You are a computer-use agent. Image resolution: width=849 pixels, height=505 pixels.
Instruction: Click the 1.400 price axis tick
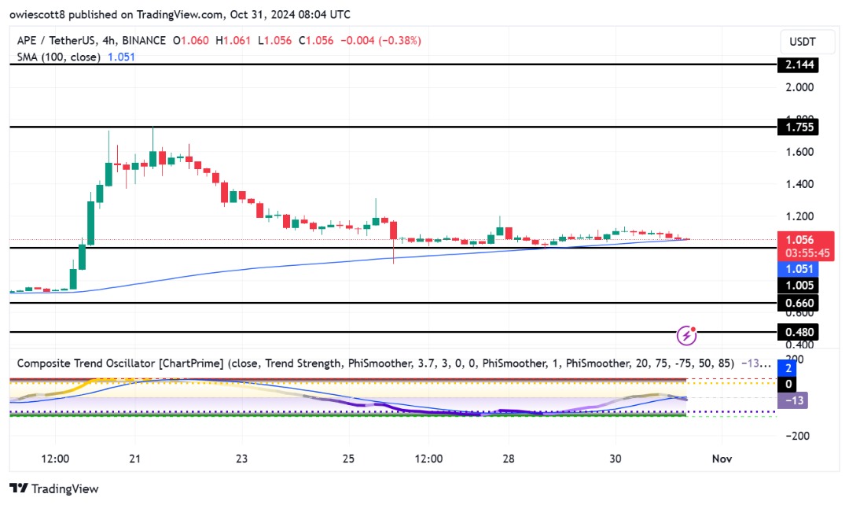(799, 184)
